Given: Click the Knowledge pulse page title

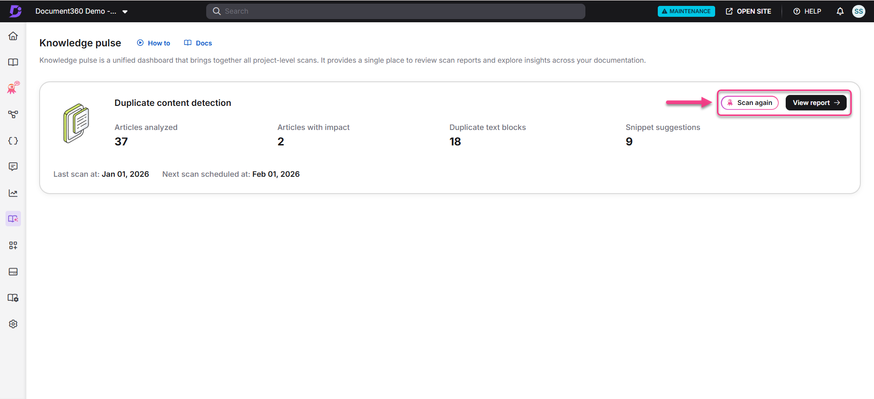Looking at the screenshot, I should 80,43.
